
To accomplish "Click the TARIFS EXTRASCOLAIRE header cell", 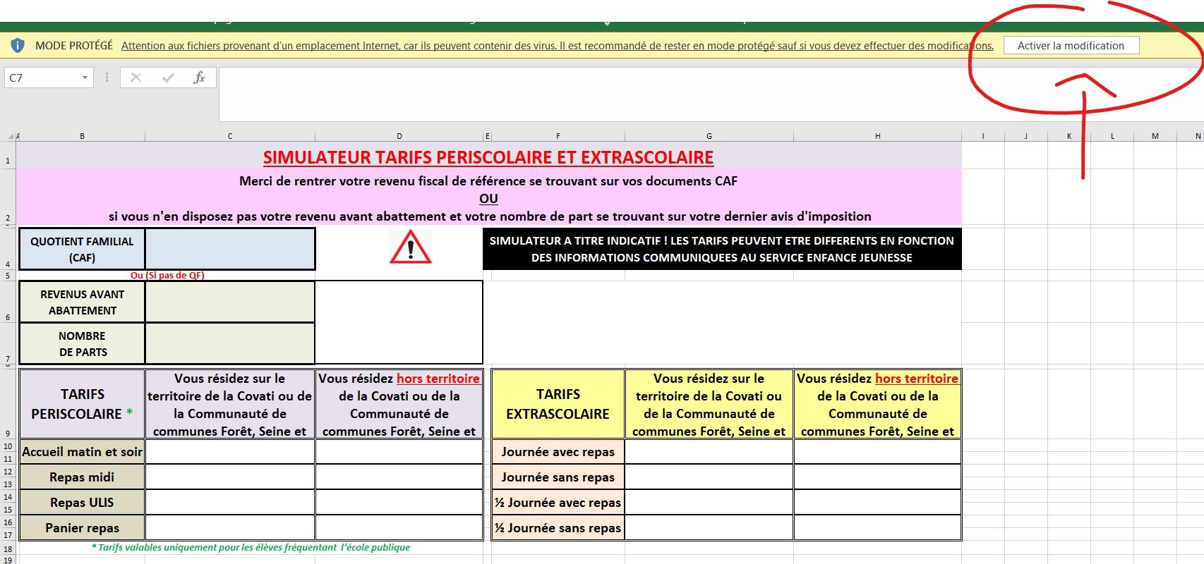I will 558,404.
